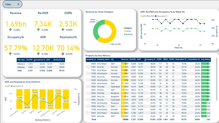Image resolution: width=219 pixels, height=123 pixels.
Task: Click the green up arrow under Occupancy%
Action: [x=10, y=54]
